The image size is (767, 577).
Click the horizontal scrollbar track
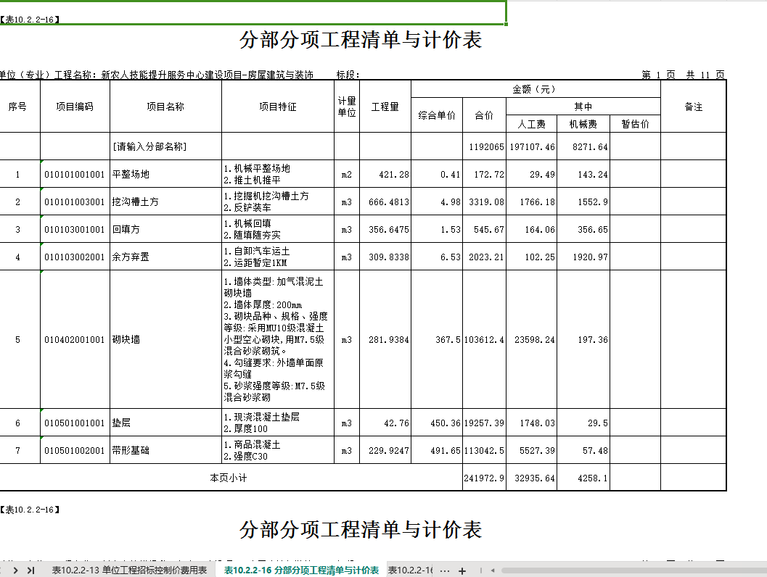click(x=634, y=570)
